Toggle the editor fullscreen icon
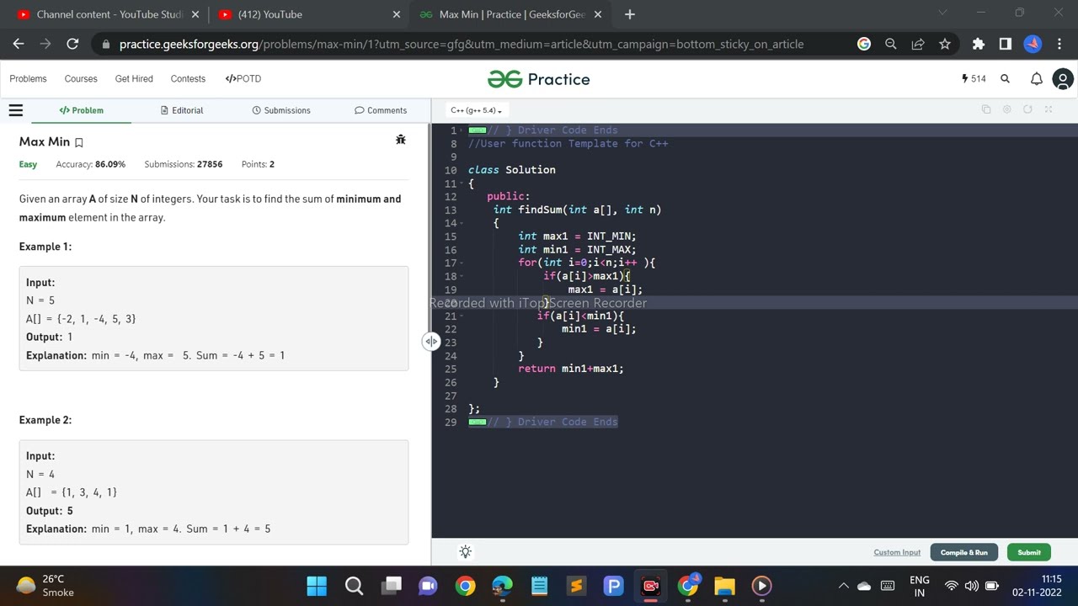 coord(1049,109)
